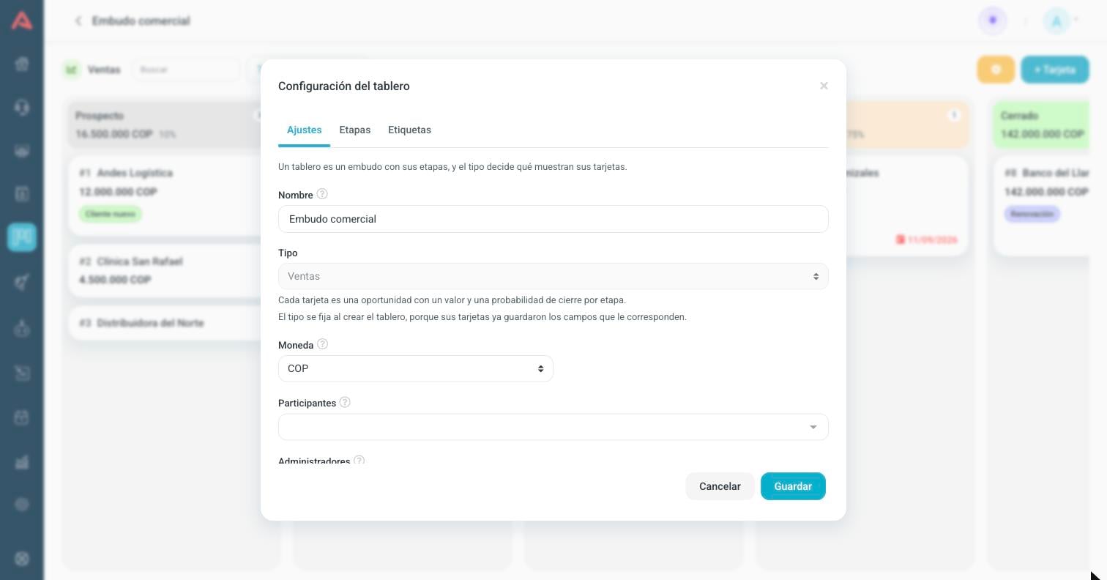The image size is (1107, 580).
Task: Click into the Nombre text field
Action: 553,219
